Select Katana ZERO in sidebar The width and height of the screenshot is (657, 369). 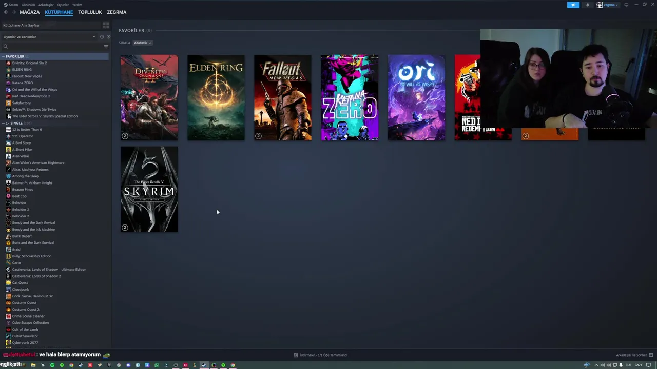[x=22, y=83]
